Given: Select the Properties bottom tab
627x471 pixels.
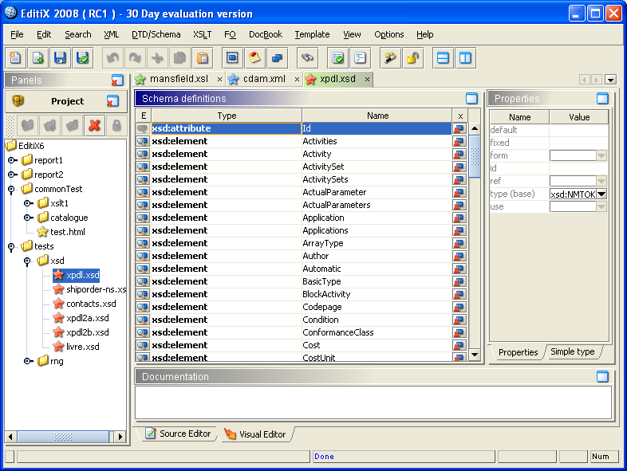Looking at the screenshot, I should [x=518, y=352].
